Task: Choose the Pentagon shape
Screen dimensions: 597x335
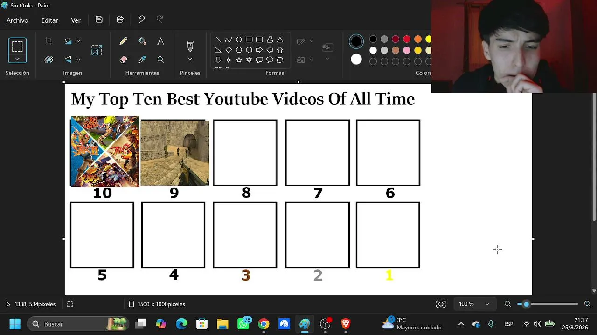Action: coord(239,50)
